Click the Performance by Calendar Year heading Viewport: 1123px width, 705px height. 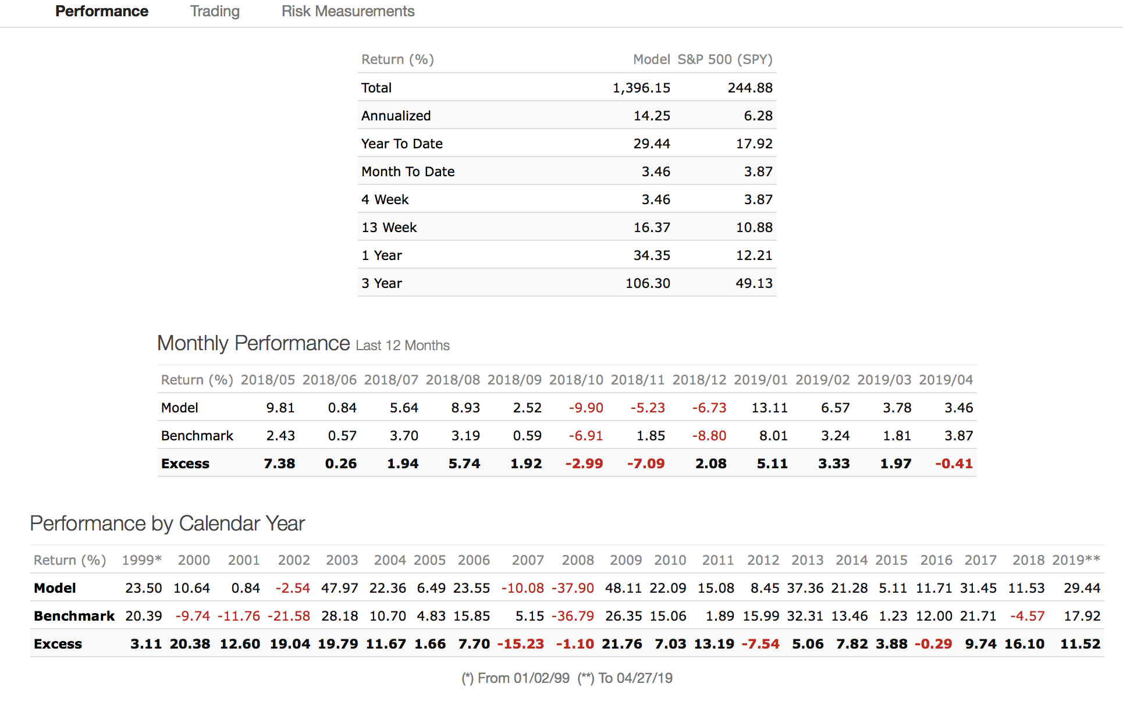coord(167,524)
